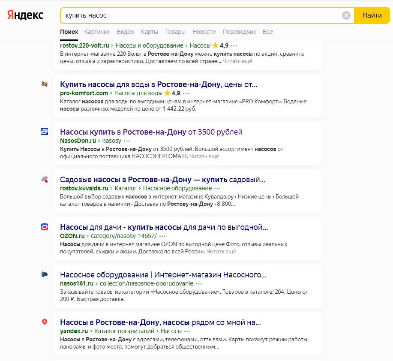Open result 'Насосы в Ростове-на-Дону, насосы рядом со мной'
The width and height of the screenshot is (393, 361).
point(160,322)
